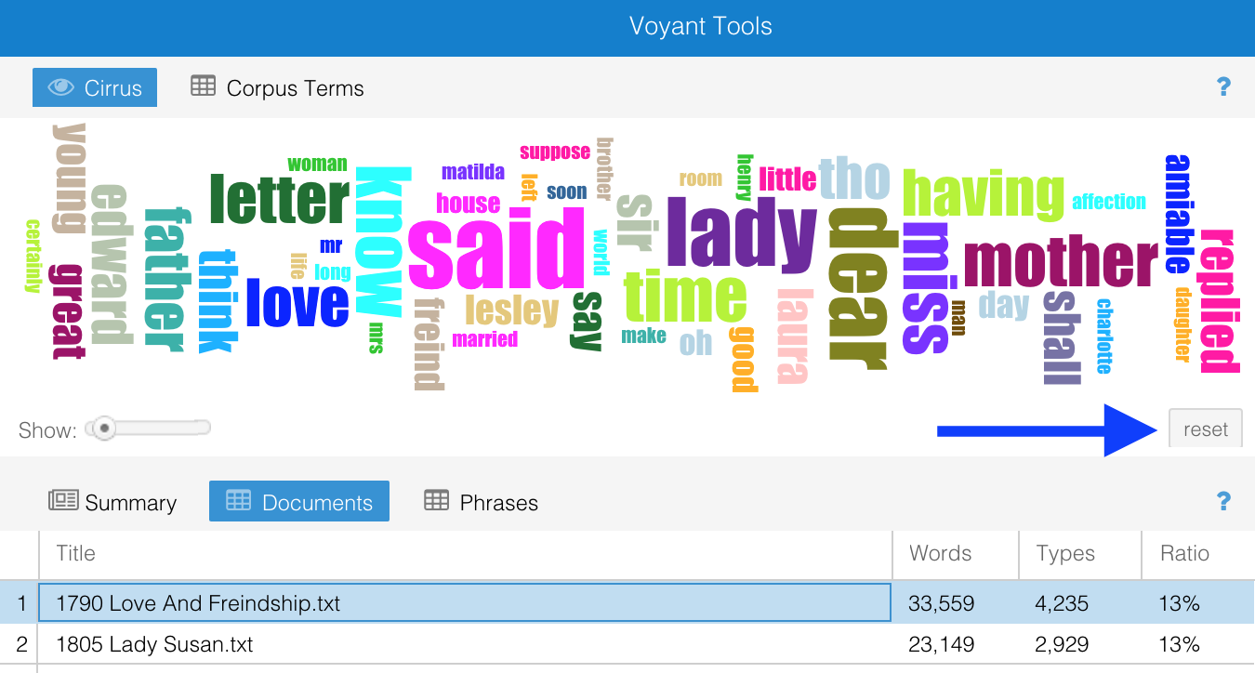Sort by the Title column header
Screen dimensions: 1255x673
tap(465, 554)
